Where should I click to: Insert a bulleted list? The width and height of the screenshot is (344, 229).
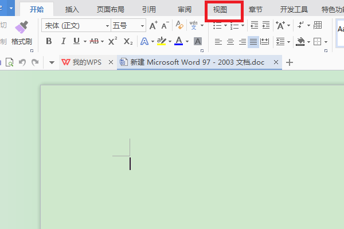click(x=217, y=26)
